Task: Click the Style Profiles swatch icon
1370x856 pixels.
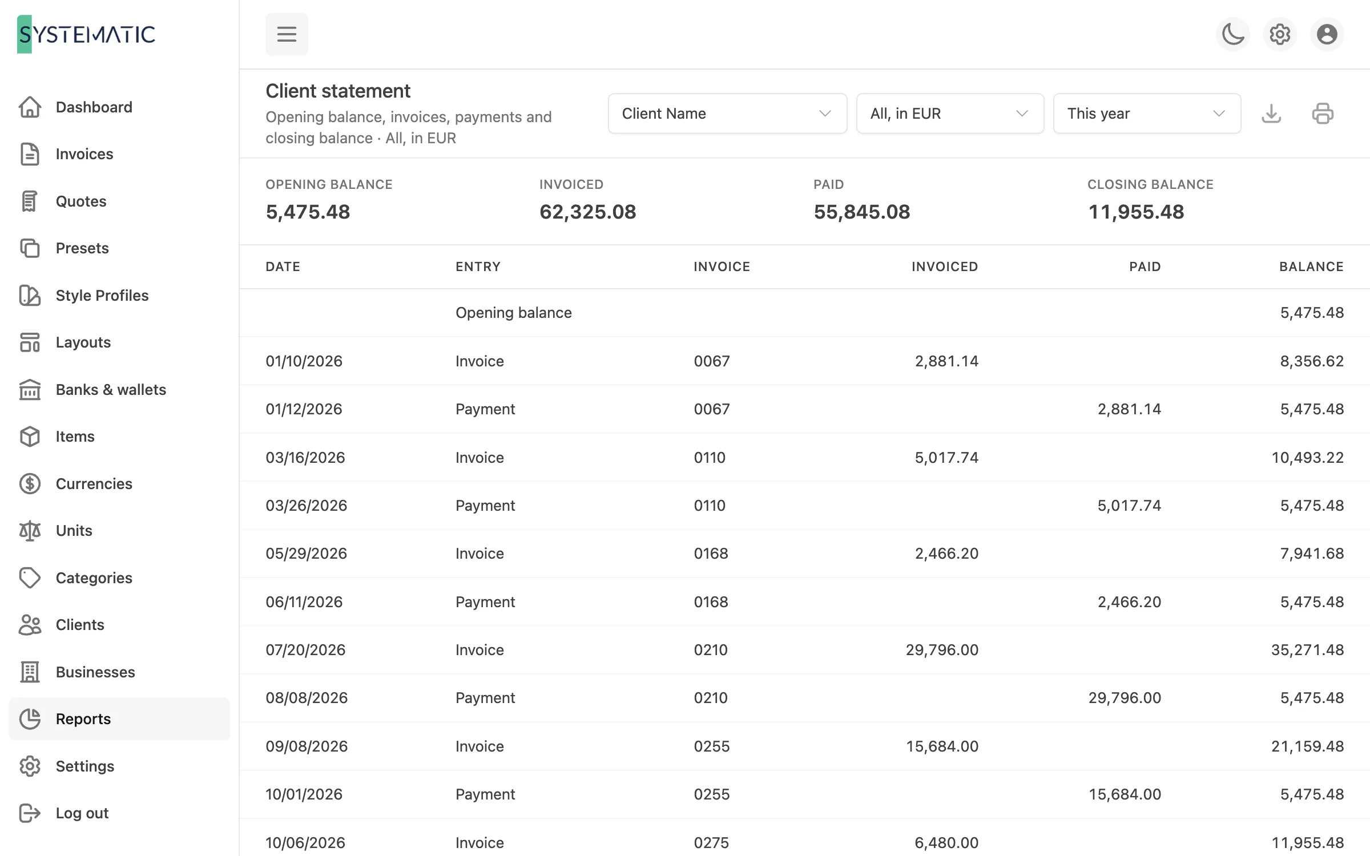Action: 30,295
